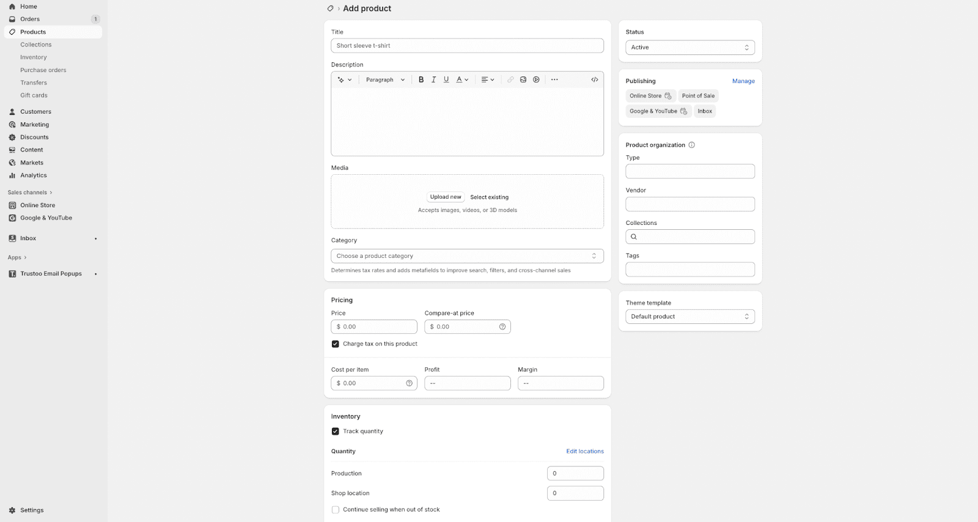Open Theme template Default product dropdown

point(690,317)
